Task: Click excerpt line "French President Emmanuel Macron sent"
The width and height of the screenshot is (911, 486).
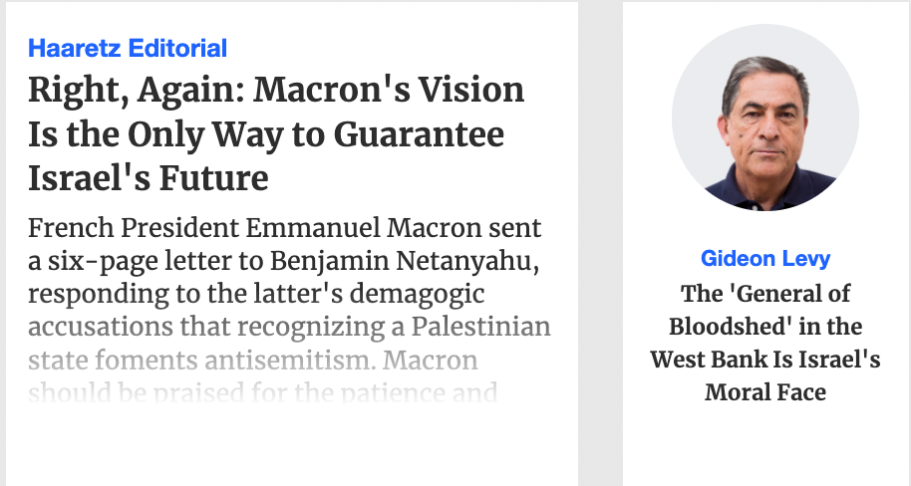Action: (284, 228)
